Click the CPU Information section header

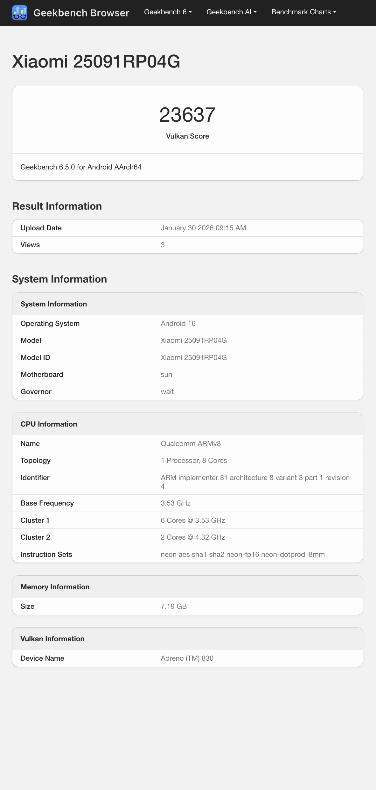coord(49,424)
